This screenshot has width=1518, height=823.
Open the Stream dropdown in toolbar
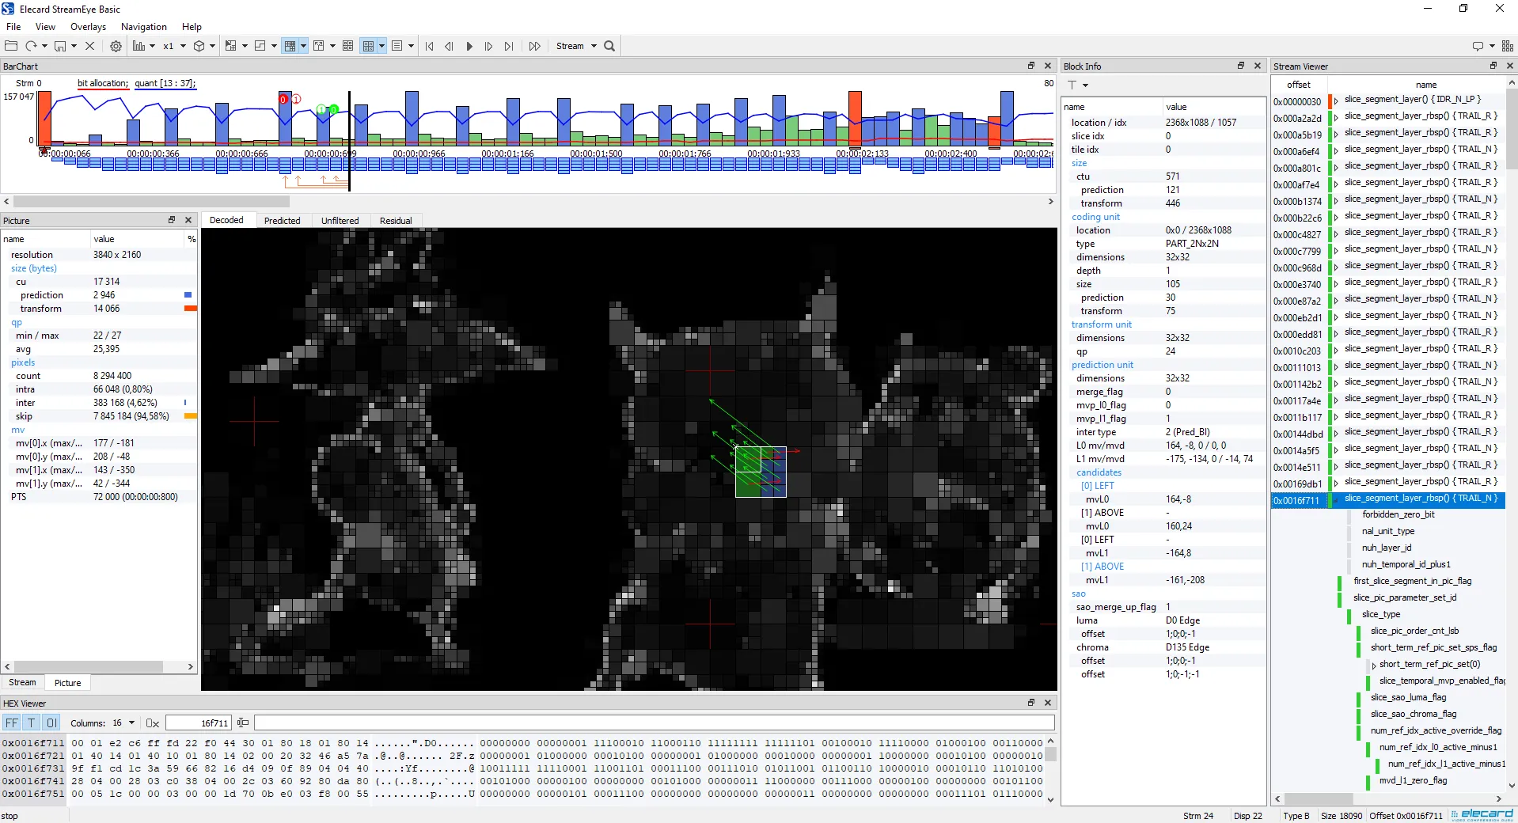pyautogui.click(x=575, y=46)
